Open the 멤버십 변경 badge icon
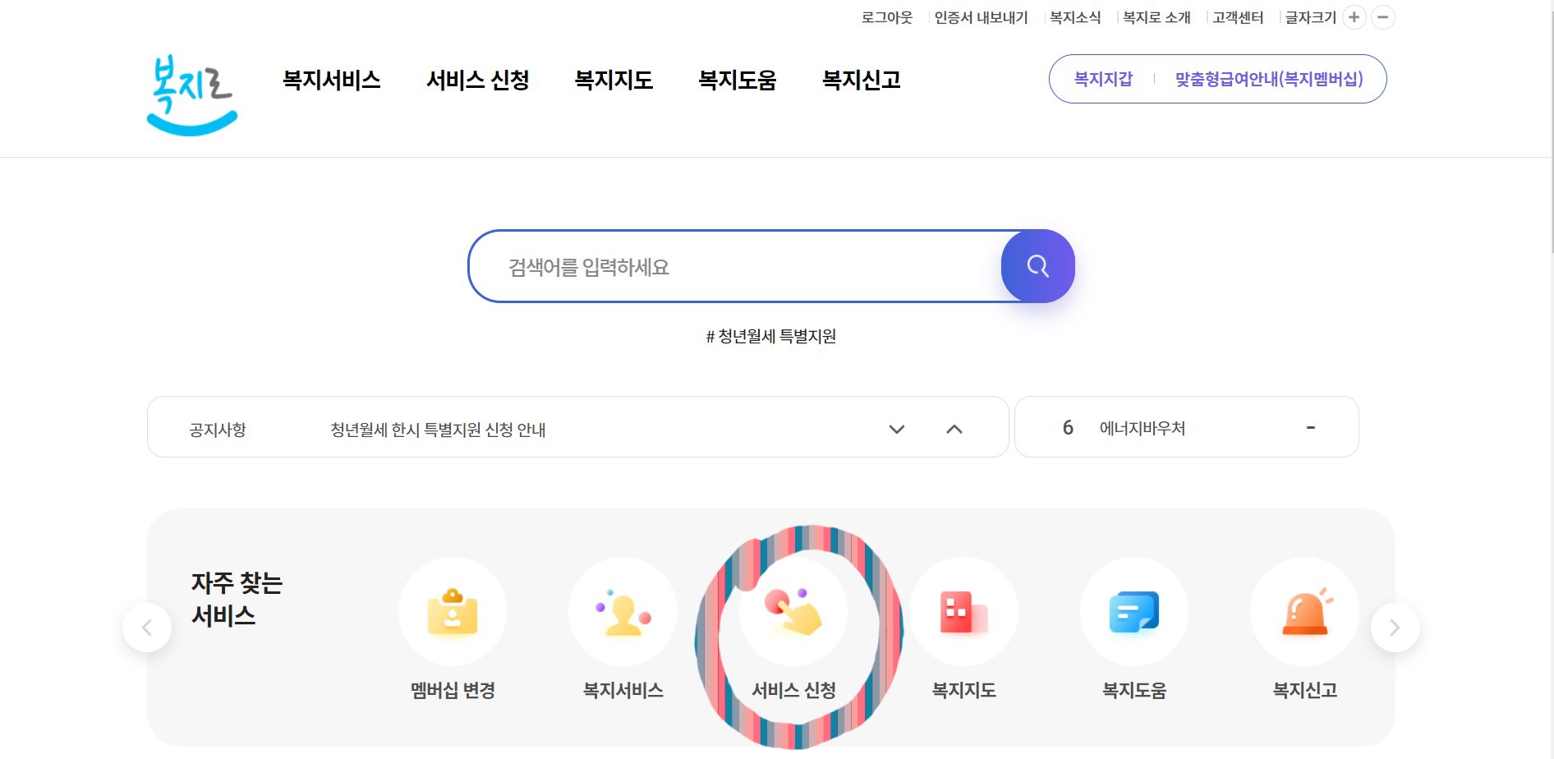Viewport: 1554px width, 759px height. click(453, 612)
